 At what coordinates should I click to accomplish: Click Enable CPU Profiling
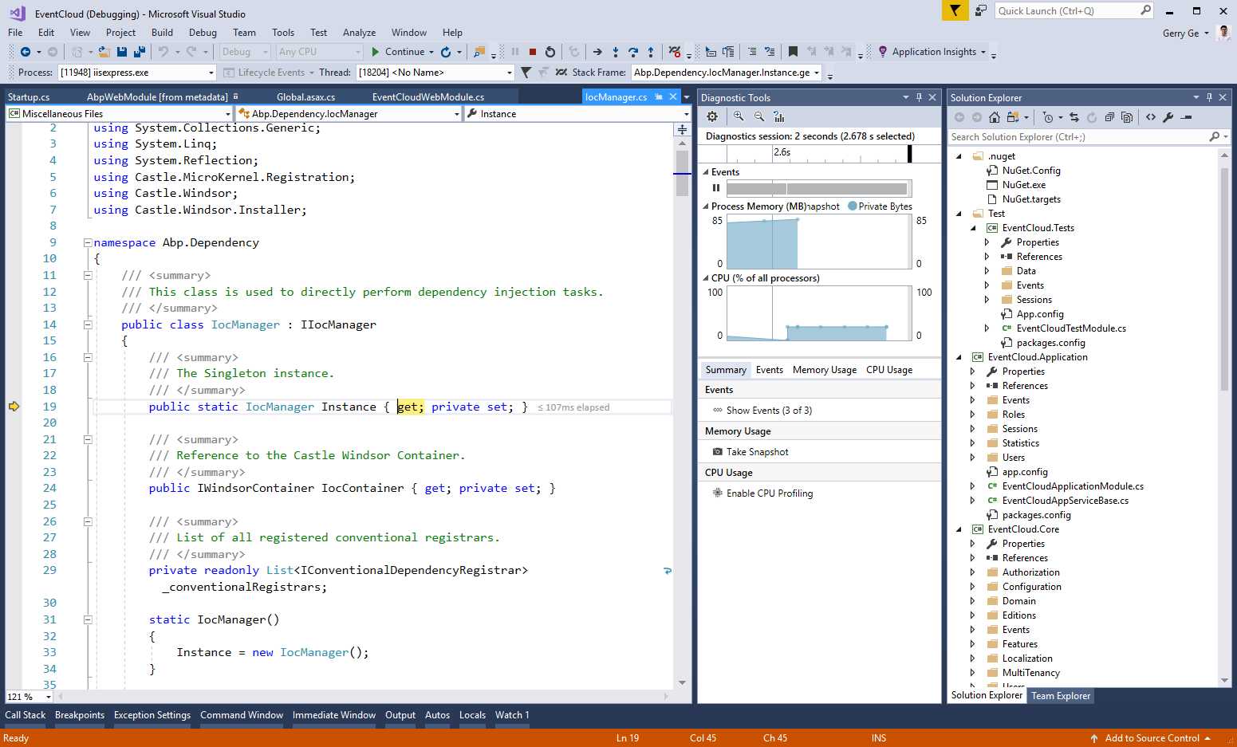[x=770, y=493]
